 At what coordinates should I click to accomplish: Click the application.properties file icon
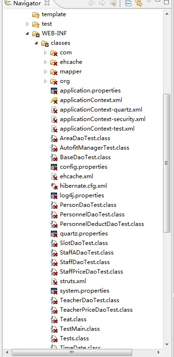click(54, 91)
